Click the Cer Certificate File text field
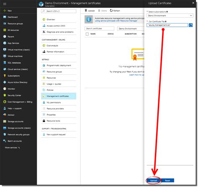The image size is (199, 188). click(167, 25)
